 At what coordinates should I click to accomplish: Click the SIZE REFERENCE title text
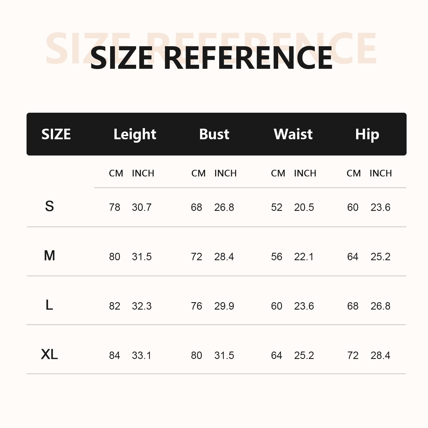tap(211, 58)
